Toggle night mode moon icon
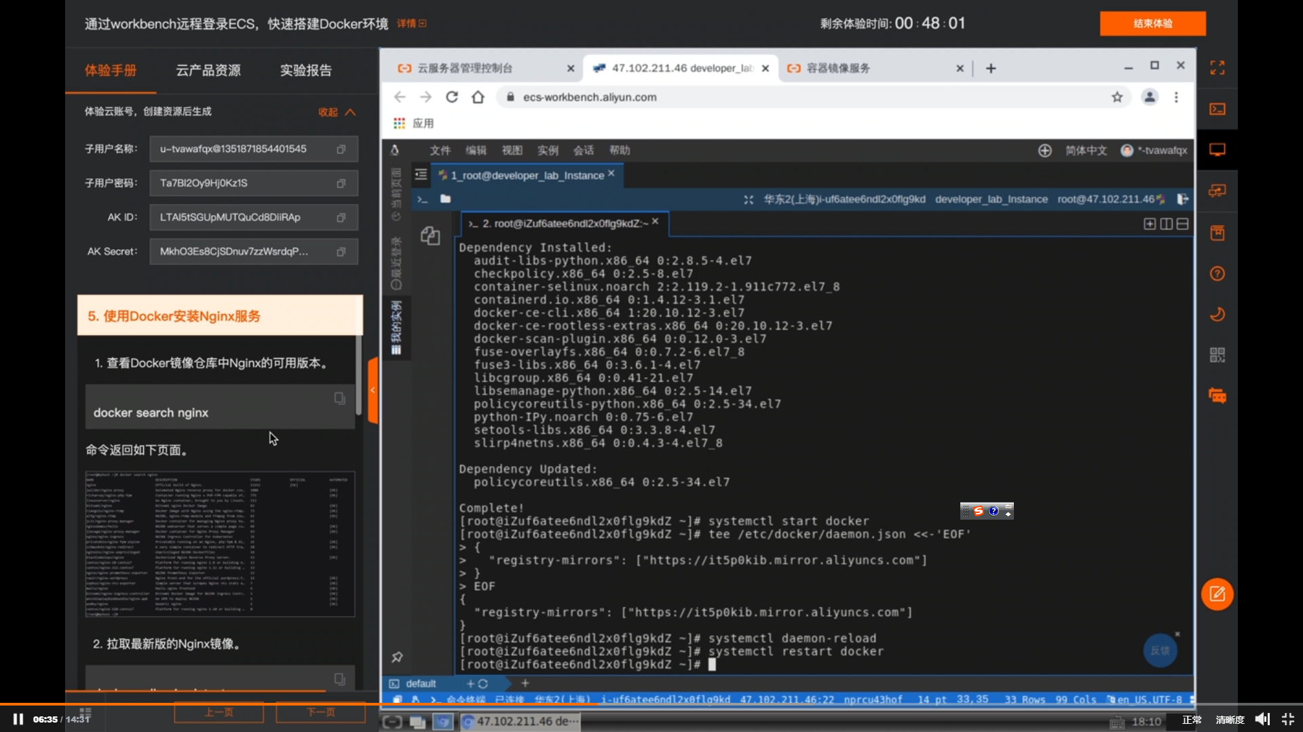Image resolution: width=1303 pixels, height=732 pixels. coord(1217,314)
